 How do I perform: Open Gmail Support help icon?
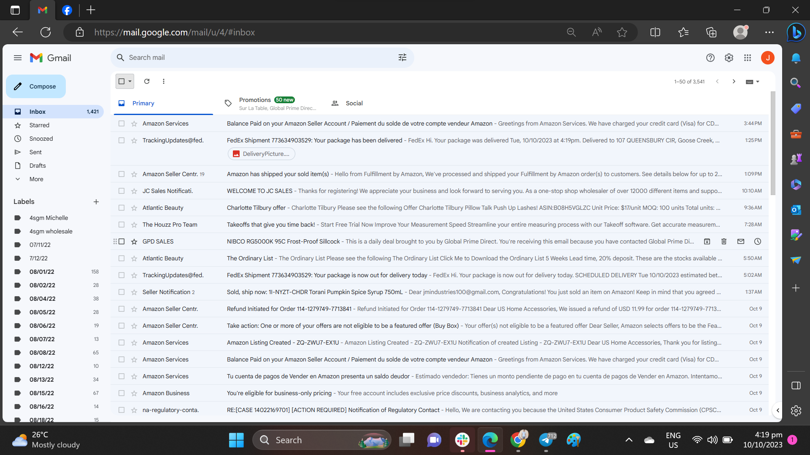point(710,58)
